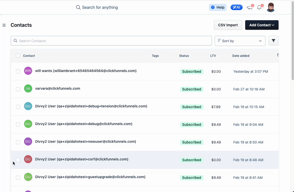
Task: Open the qa+zipidahotest+debug@ Divvy2 User link
Action: tap(84, 124)
